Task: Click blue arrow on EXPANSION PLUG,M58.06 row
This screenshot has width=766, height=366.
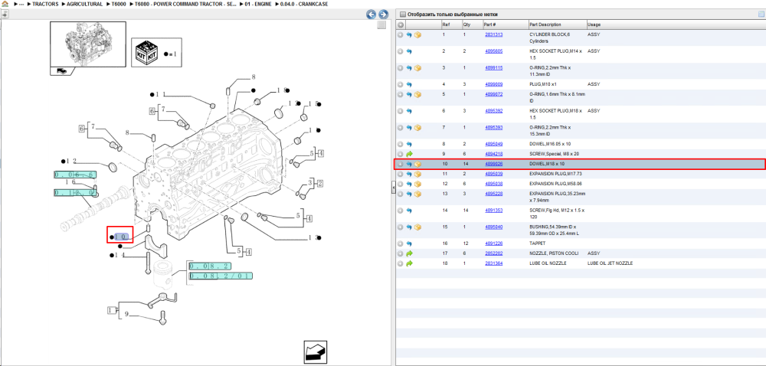Action: coord(409,184)
